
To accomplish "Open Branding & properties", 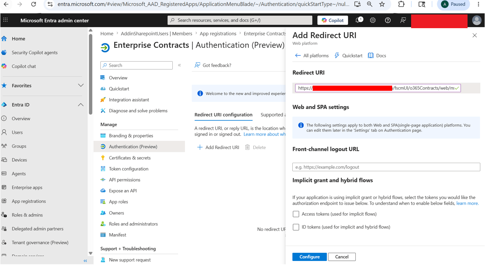I will 131,136.
